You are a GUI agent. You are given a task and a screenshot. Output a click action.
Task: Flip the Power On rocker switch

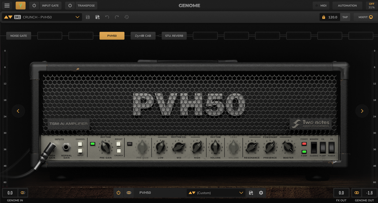tap(332, 148)
